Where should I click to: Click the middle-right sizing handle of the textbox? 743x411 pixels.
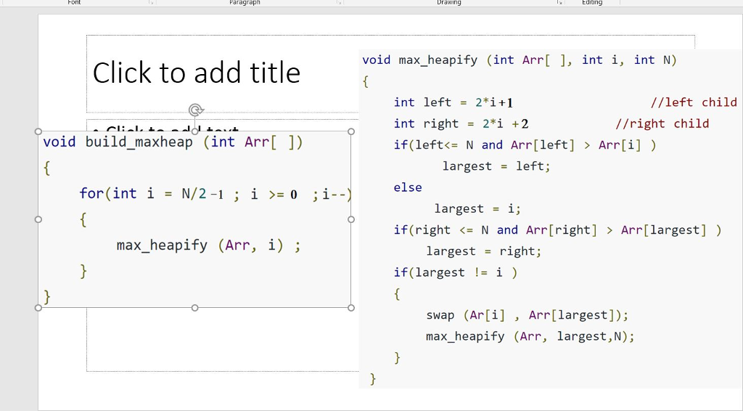coord(351,219)
